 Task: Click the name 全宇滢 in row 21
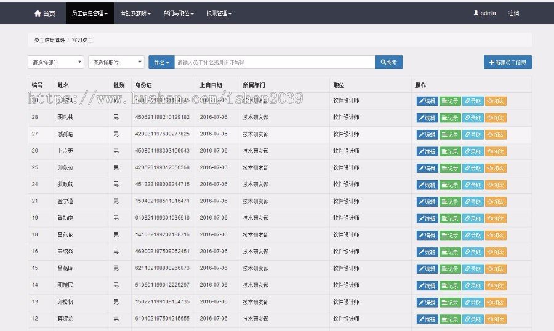tap(65, 201)
